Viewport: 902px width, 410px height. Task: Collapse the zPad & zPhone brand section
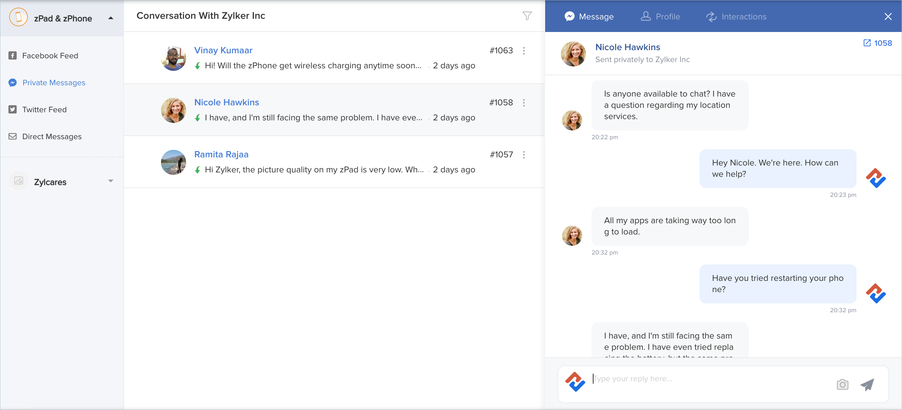click(111, 18)
